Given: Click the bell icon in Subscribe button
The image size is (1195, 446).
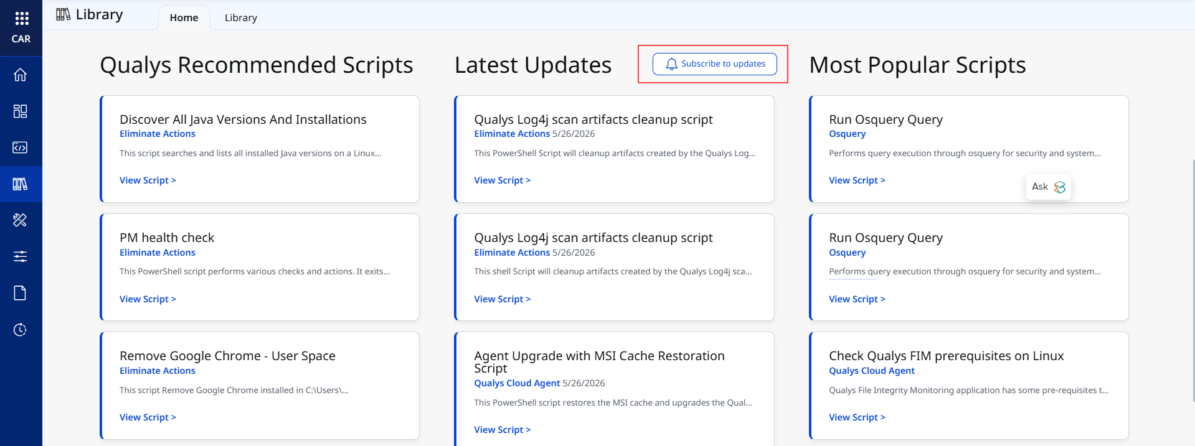Looking at the screenshot, I should coord(671,64).
